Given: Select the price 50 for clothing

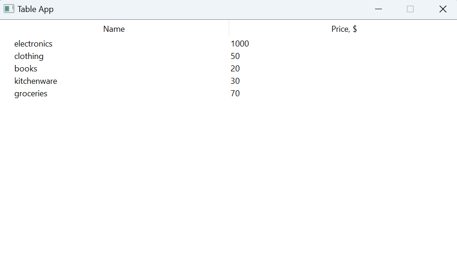Looking at the screenshot, I should tap(235, 56).
